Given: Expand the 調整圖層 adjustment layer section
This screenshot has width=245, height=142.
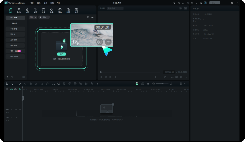Looking at the screenshot, I should pyautogui.click(x=7, y=46).
